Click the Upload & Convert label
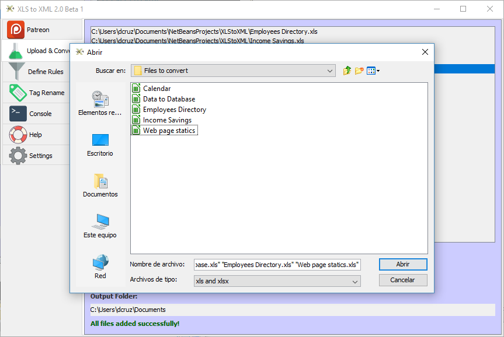The width and height of the screenshot is (504, 337). 48,51
